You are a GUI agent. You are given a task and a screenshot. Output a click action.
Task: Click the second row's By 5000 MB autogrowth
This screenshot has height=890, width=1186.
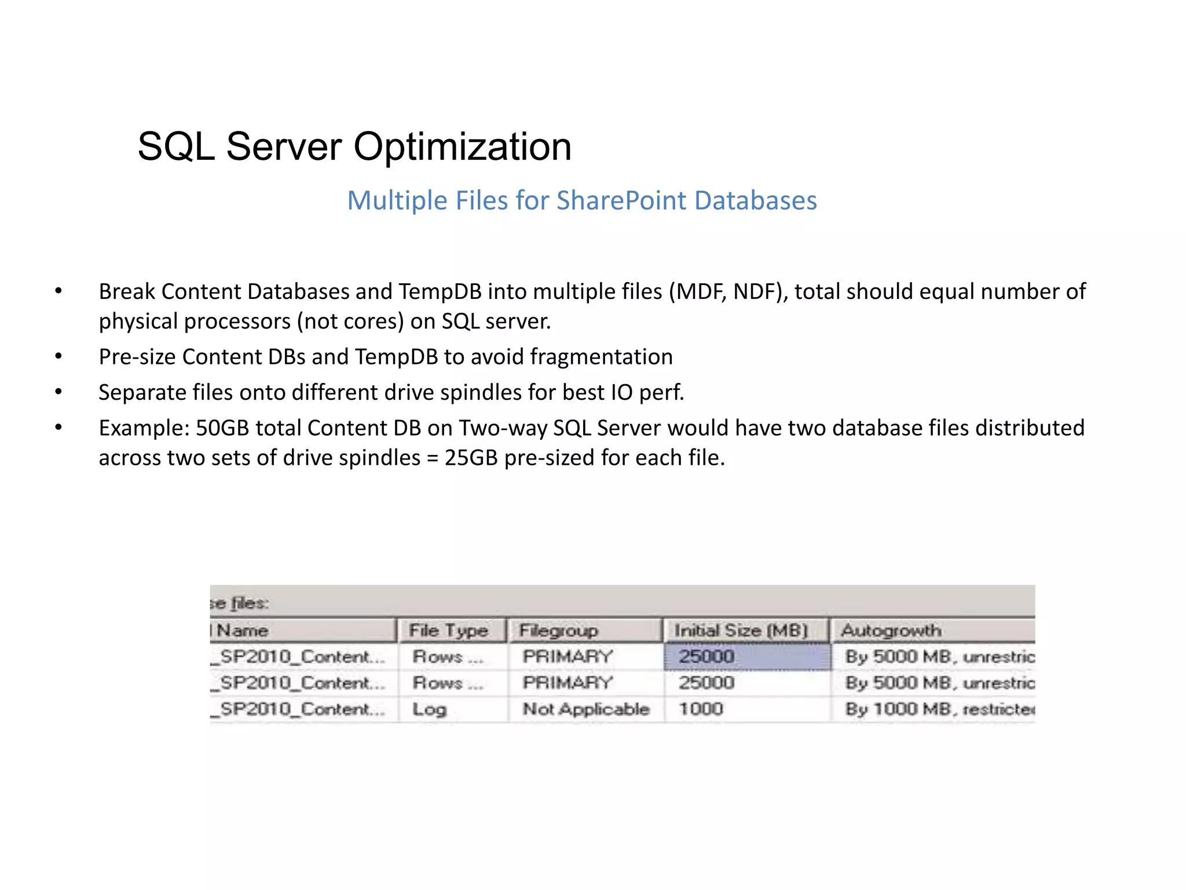934,683
